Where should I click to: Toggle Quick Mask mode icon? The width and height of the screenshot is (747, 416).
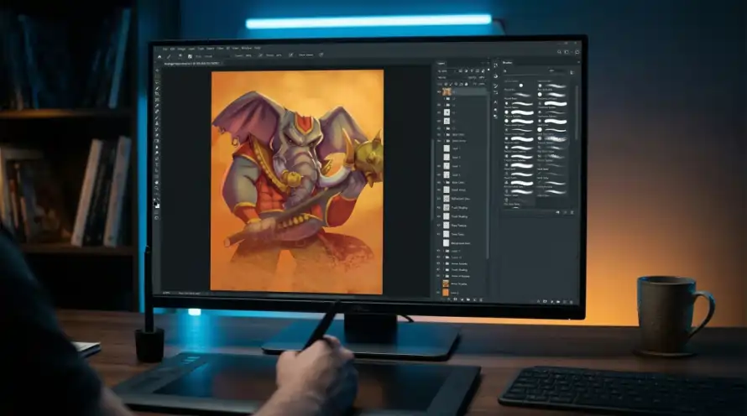click(x=157, y=218)
